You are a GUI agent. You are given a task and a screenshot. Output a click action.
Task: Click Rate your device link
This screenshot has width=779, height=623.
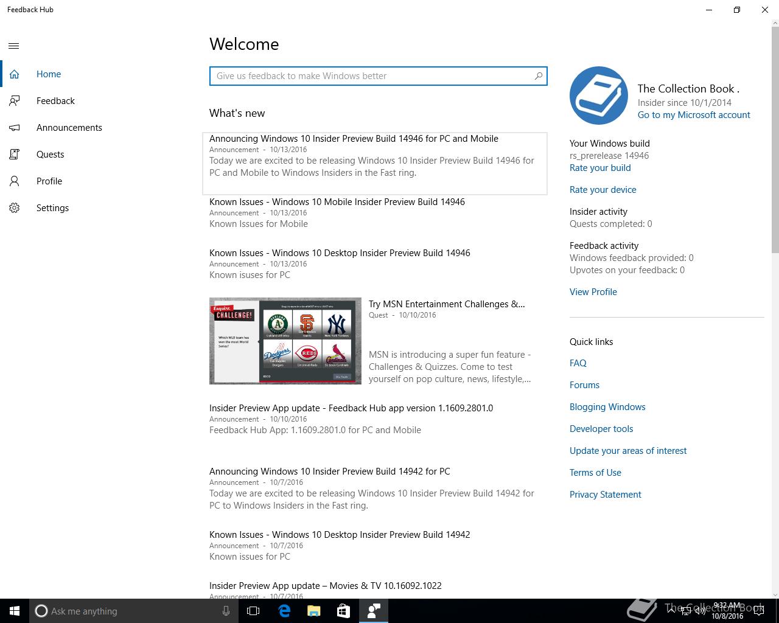point(603,190)
